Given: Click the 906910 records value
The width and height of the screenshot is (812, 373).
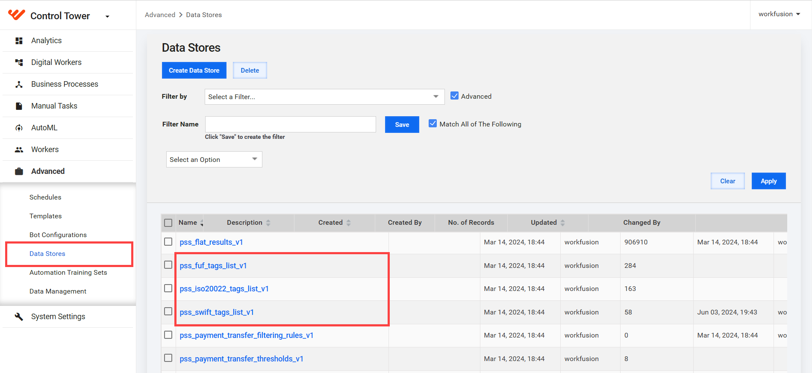Looking at the screenshot, I should pos(636,242).
